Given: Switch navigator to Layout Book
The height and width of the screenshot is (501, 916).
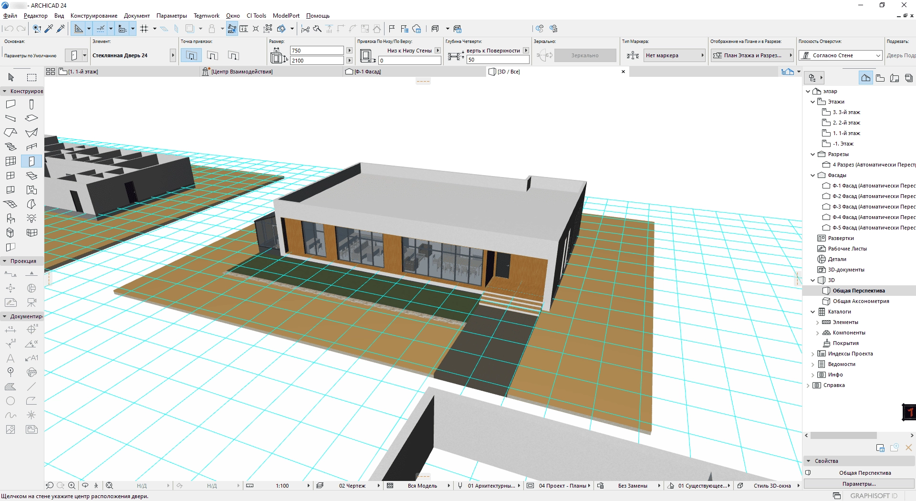Looking at the screenshot, I should (895, 78).
